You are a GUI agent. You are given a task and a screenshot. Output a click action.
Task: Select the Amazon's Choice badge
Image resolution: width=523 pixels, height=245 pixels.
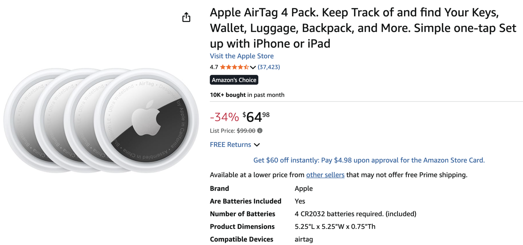234,80
